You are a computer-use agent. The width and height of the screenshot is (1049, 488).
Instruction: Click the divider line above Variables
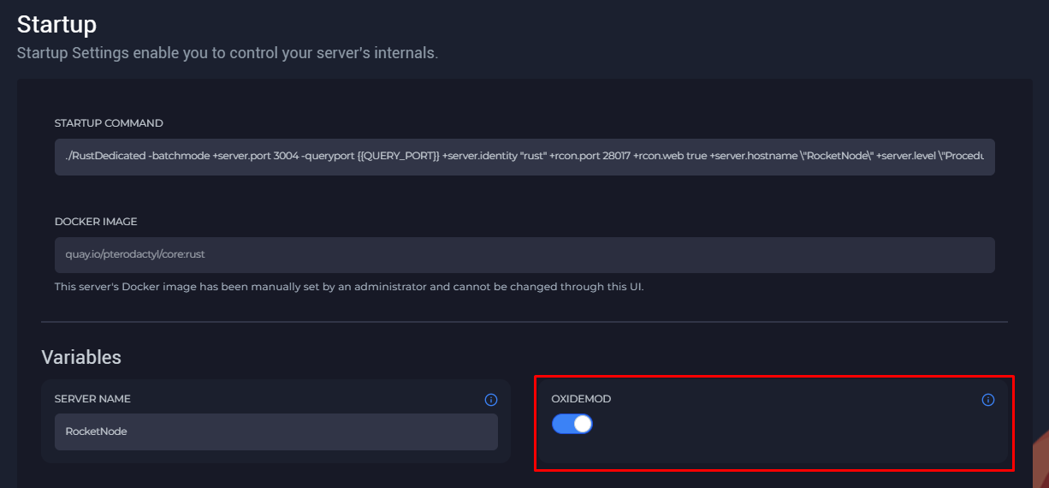[x=524, y=322]
